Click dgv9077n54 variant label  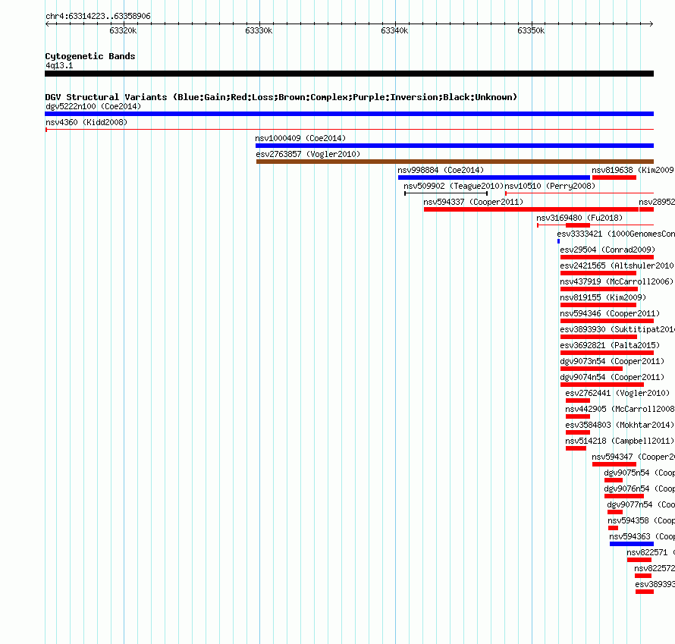(x=641, y=504)
